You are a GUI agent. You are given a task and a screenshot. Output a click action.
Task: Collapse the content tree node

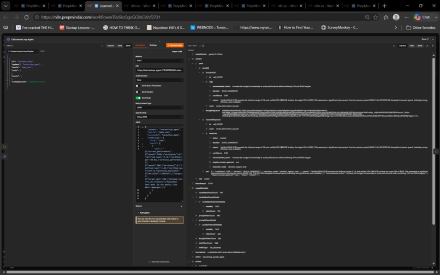coord(189,59)
